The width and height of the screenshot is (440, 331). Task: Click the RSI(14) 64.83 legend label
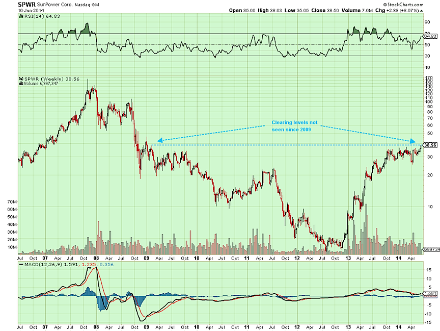tap(42, 16)
